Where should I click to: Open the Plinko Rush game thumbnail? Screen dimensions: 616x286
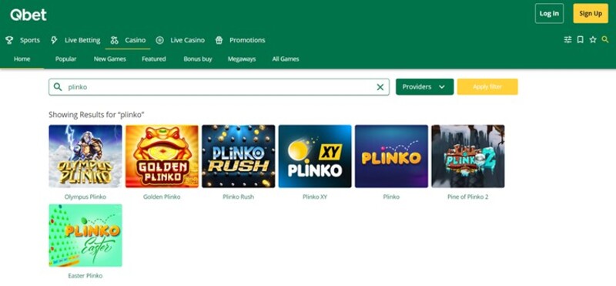tap(239, 156)
